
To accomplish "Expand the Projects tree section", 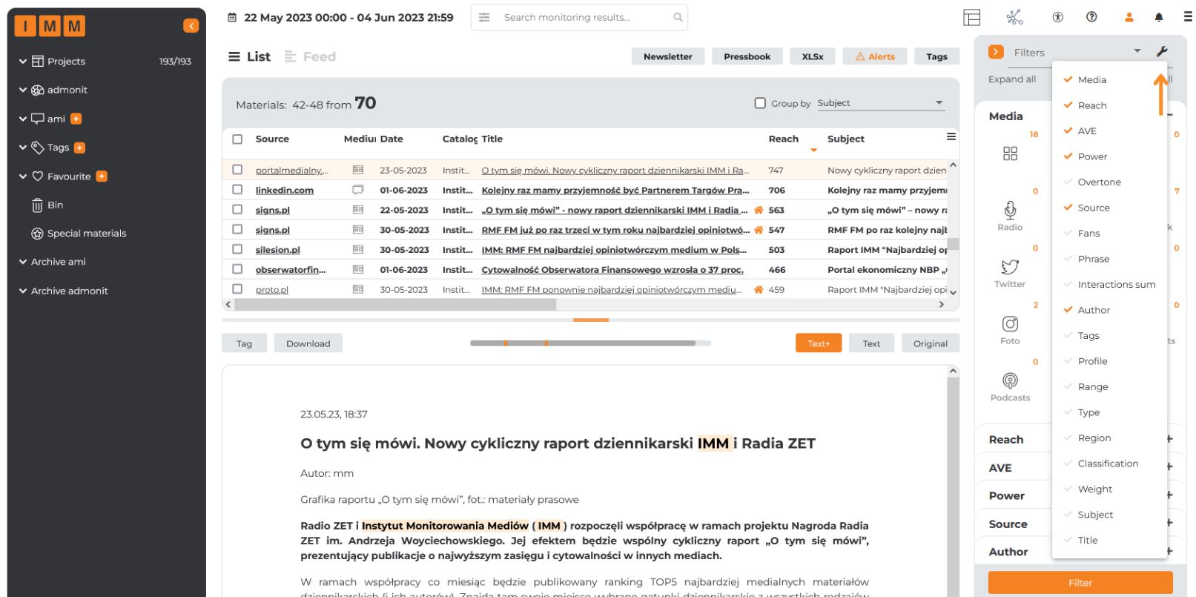I will tap(23, 62).
